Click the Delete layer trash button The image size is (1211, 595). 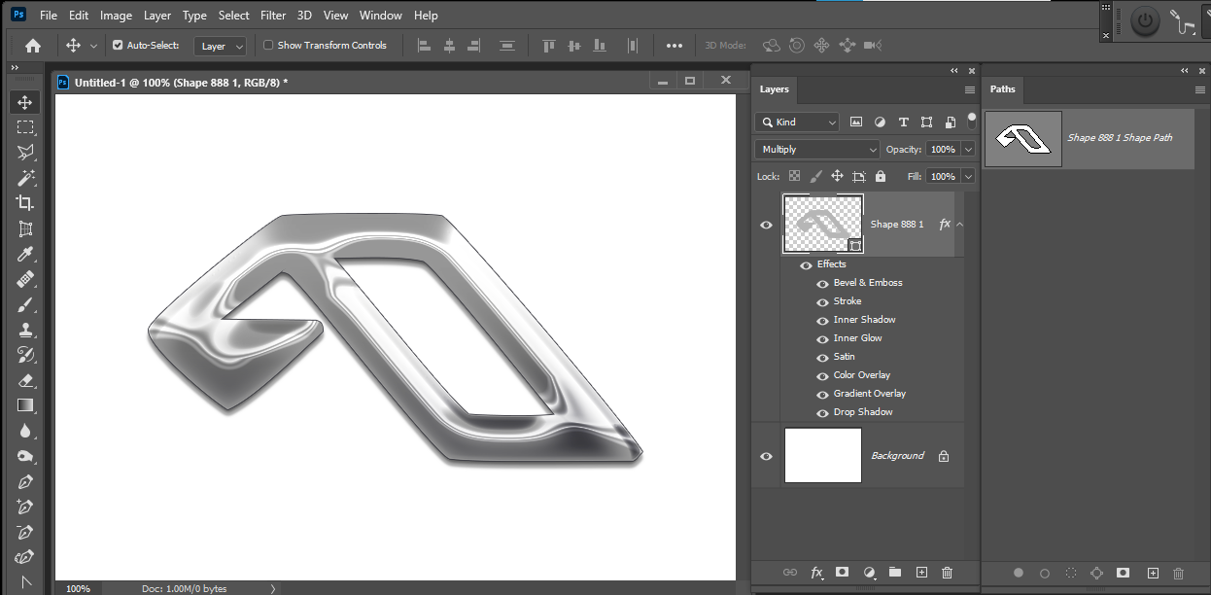point(947,573)
